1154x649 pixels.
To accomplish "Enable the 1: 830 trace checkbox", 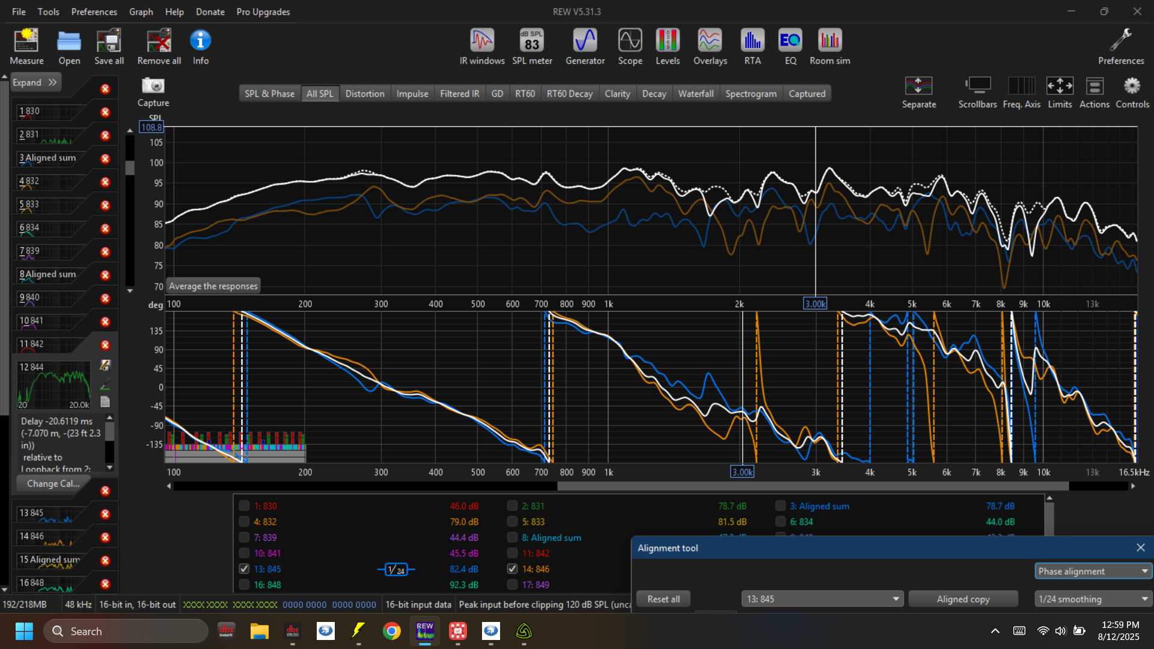I will click(x=244, y=506).
